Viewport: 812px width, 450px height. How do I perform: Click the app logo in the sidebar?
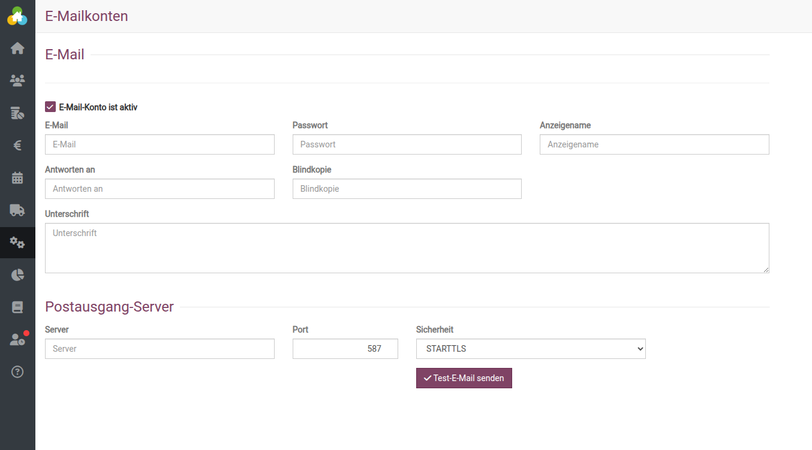tap(17, 16)
